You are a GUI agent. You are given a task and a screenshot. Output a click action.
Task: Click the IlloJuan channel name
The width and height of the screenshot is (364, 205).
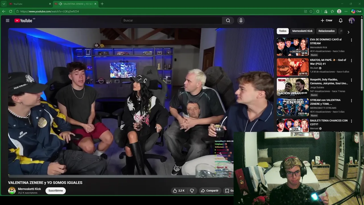(314, 68)
